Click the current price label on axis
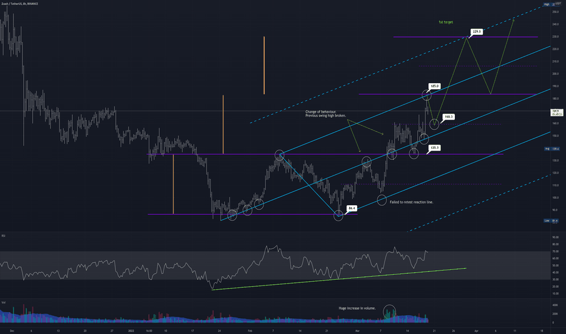The image size is (566, 334). (x=557, y=112)
